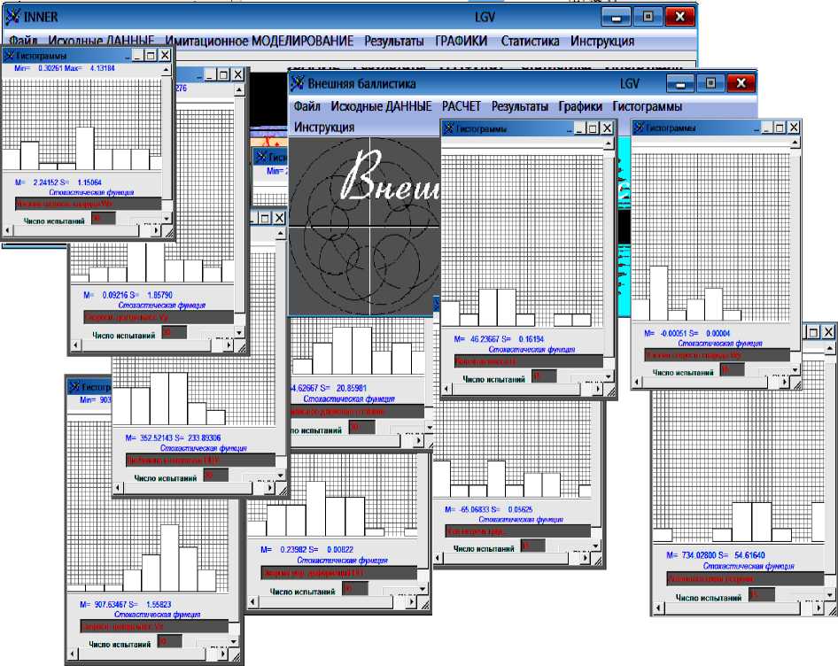This screenshot has width=838, height=666.
Task: Open Имитационное МОДЕЛИРОВАНИЕ menu in INNER
Action: 260,41
